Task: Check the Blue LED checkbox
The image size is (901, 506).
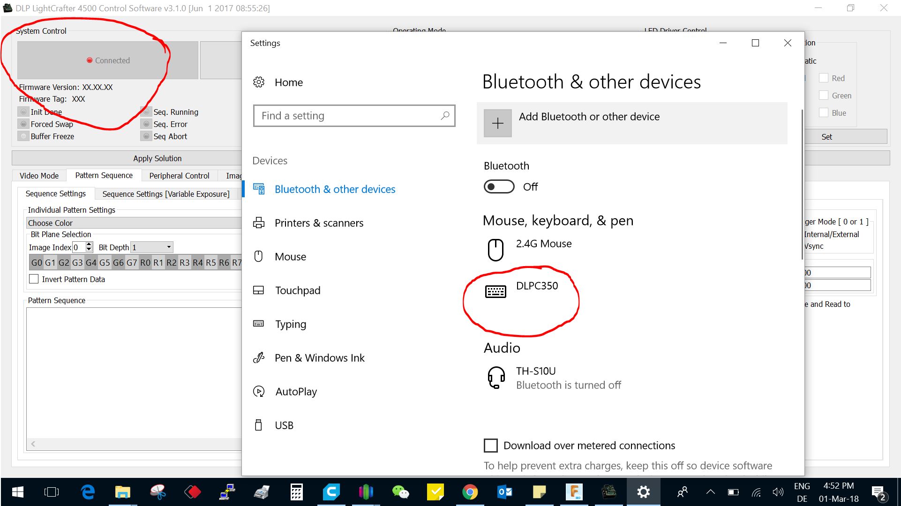Action: click(824, 113)
